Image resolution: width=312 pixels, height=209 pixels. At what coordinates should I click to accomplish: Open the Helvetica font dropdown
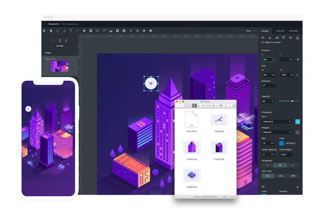pyautogui.click(x=277, y=121)
